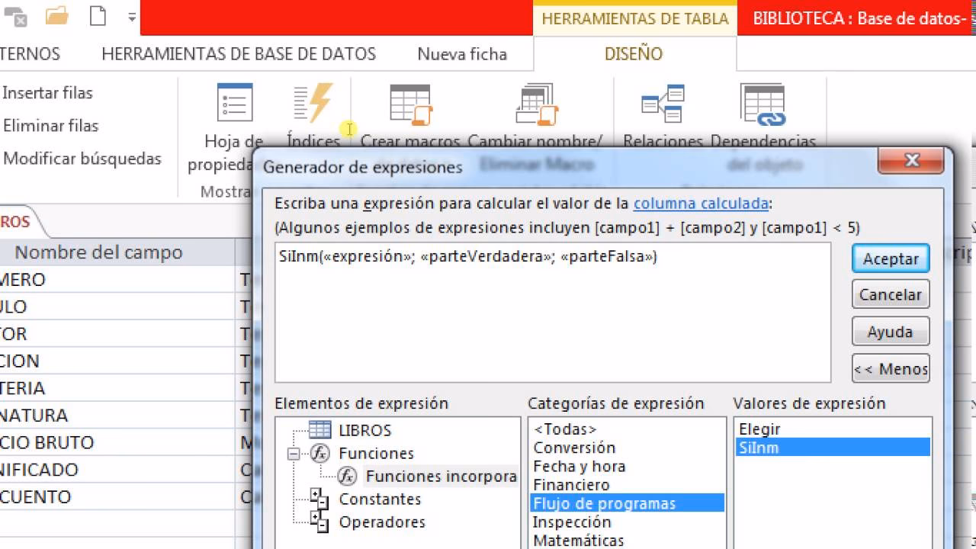The height and width of the screenshot is (549, 976).
Task: Click the Cambiar nombre/Eliminar Macro icon
Action: click(538, 104)
